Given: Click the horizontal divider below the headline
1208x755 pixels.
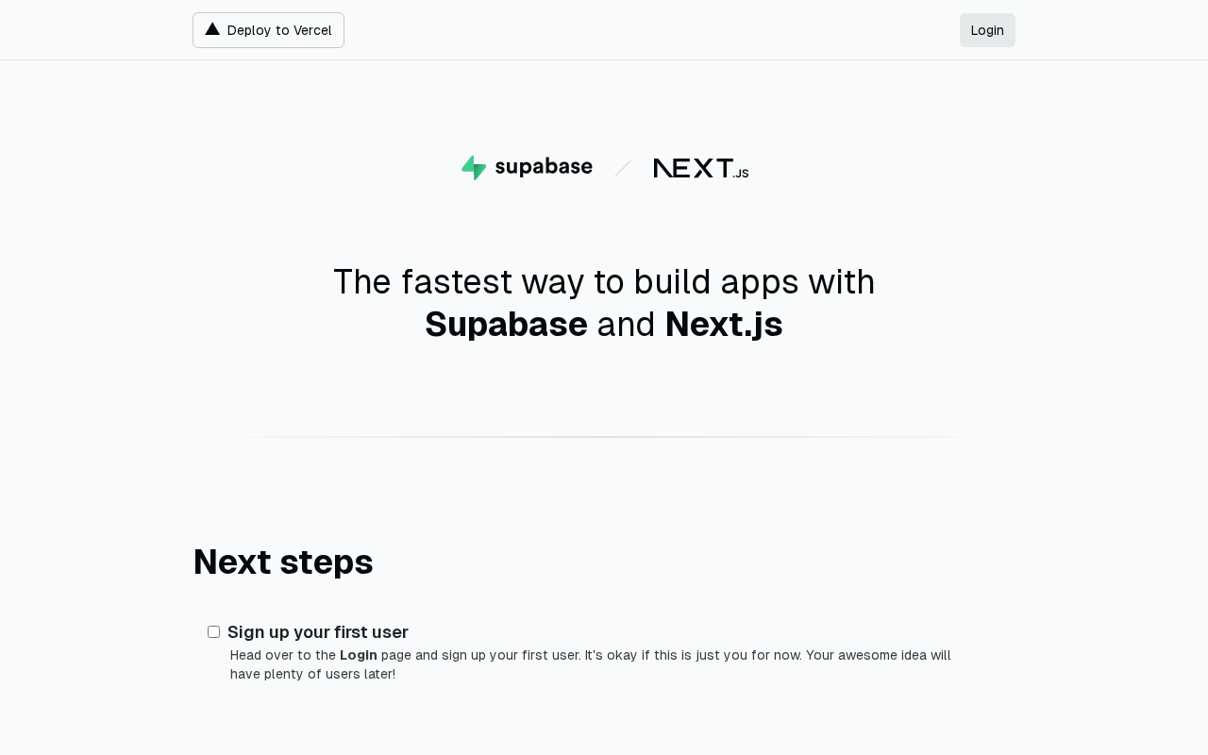Looking at the screenshot, I should coord(604,437).
